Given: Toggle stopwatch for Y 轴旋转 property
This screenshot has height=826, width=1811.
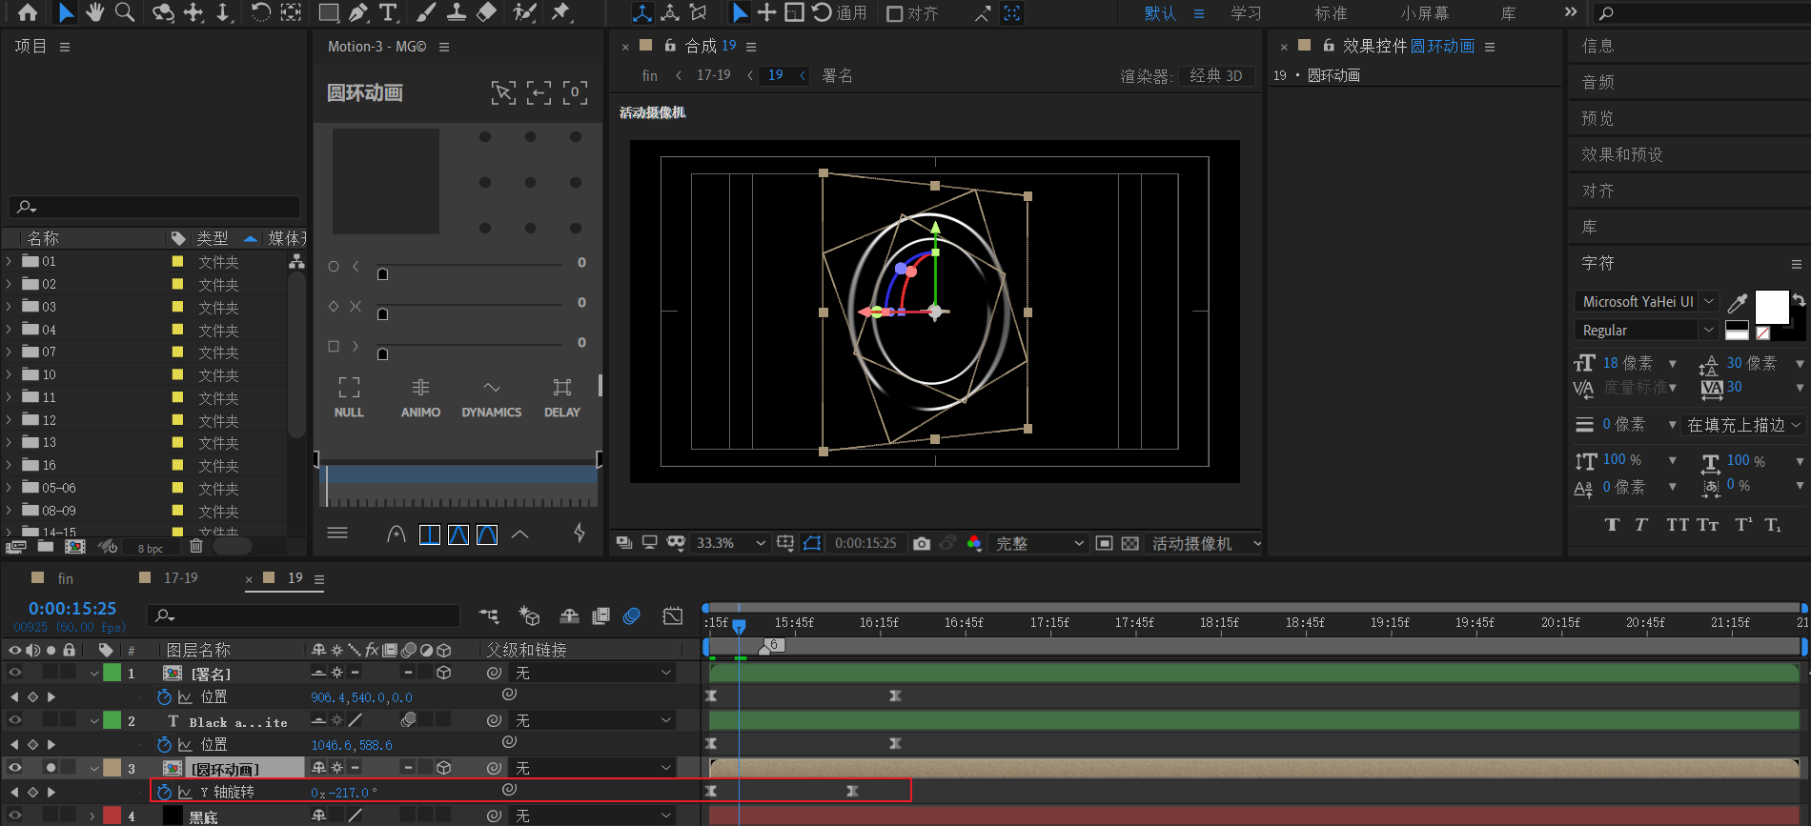Looking at the screenshot, I should point(164,792).
